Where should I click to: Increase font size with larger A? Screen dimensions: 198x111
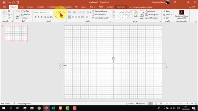click(56, 12)
